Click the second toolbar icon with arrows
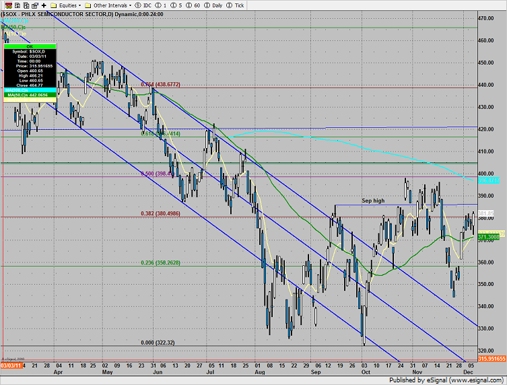This screenshot has height=385, width=507. (18, 5)
